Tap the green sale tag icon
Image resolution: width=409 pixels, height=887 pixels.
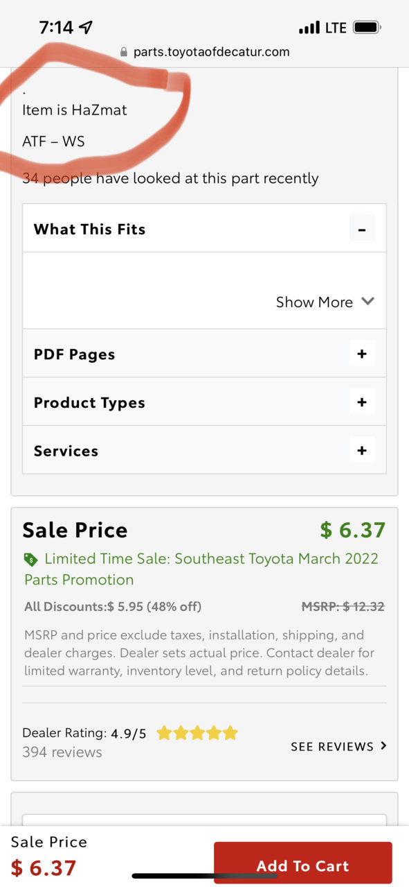tap(30, 560)
